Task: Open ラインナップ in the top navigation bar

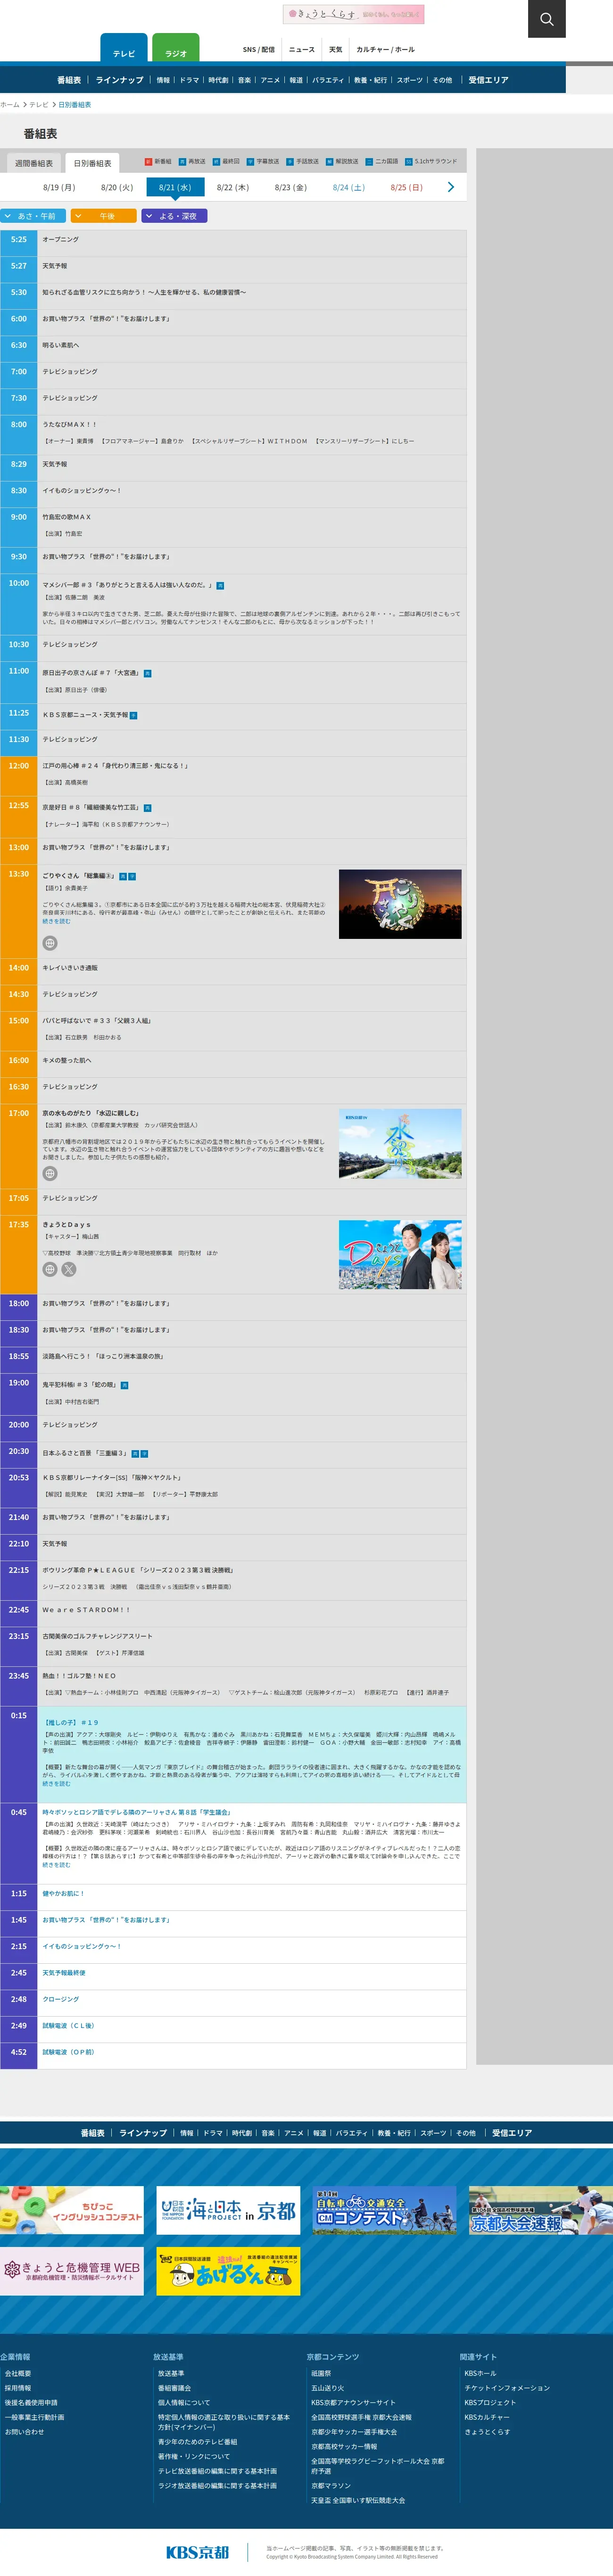Action: [x=119, y=80]
